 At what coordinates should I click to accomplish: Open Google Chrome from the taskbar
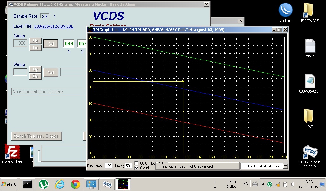pos(75,184)
